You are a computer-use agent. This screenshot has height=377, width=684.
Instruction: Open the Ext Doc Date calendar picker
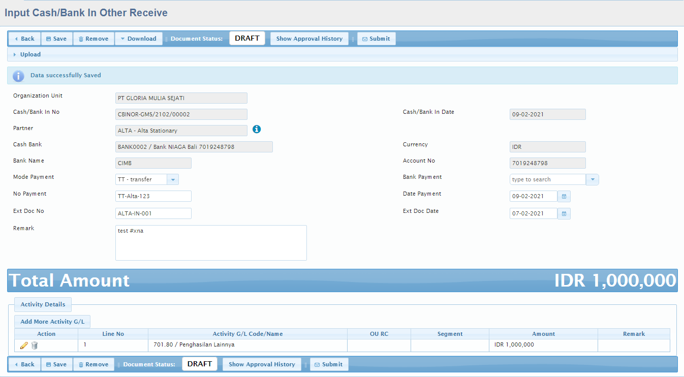pyautogui.click(x=564, y=213)
